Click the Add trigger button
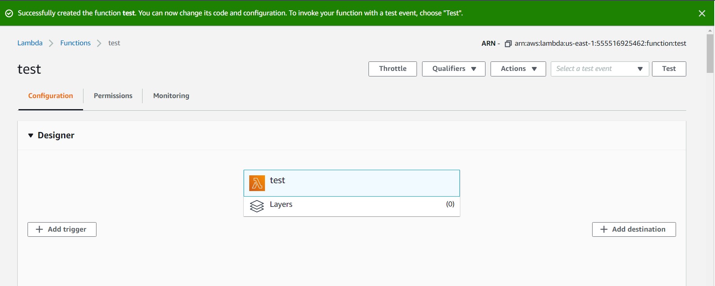This screenshot has width=715, height=286. (x=62, y=229)
